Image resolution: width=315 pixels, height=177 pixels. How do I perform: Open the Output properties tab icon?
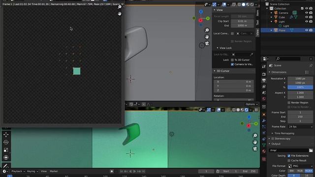(x=264, y=81)
